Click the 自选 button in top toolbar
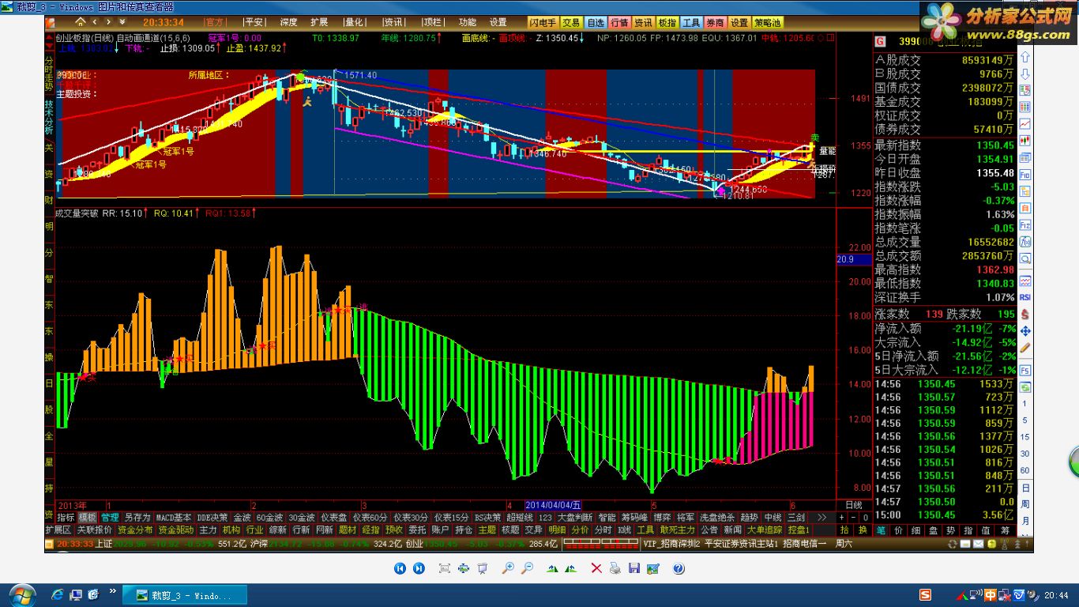Viewport: 1079px width, 607px height. point(596,22)
